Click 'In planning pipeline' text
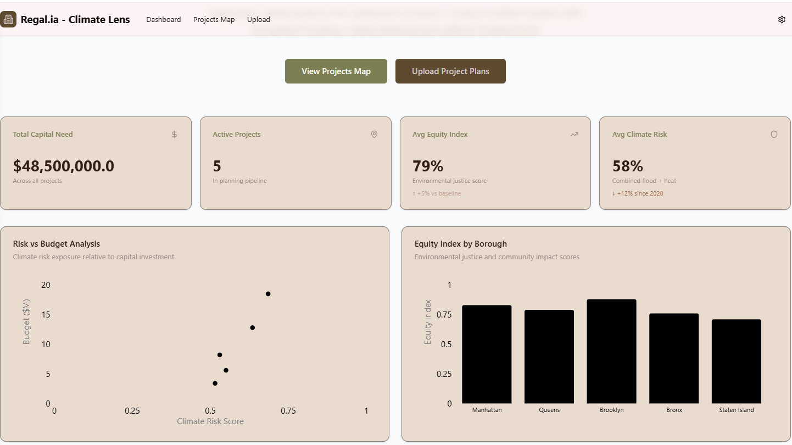792x445 pixels. [239, 181]
